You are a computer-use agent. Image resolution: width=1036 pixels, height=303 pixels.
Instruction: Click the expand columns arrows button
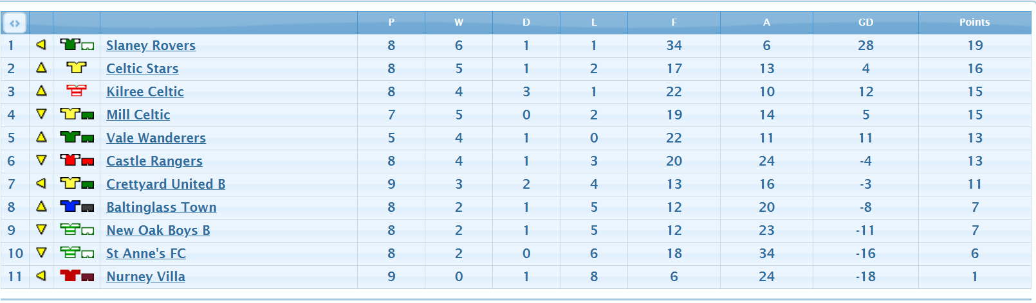(x=15, y=23)
